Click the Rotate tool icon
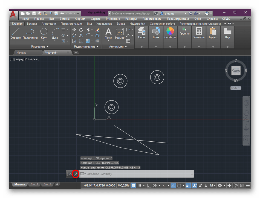This screenshot has height=198, width=260. [x=81, y=30]
